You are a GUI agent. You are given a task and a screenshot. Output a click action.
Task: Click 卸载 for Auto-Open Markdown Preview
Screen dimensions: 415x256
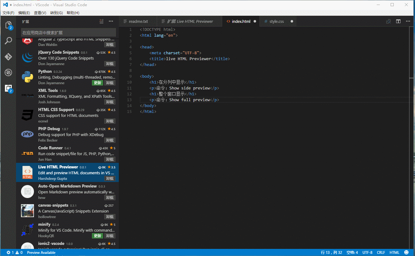(x=110, y=198)
